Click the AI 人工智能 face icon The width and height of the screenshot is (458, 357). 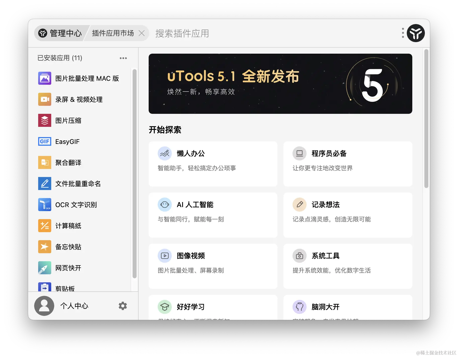[x=165, y=205]
